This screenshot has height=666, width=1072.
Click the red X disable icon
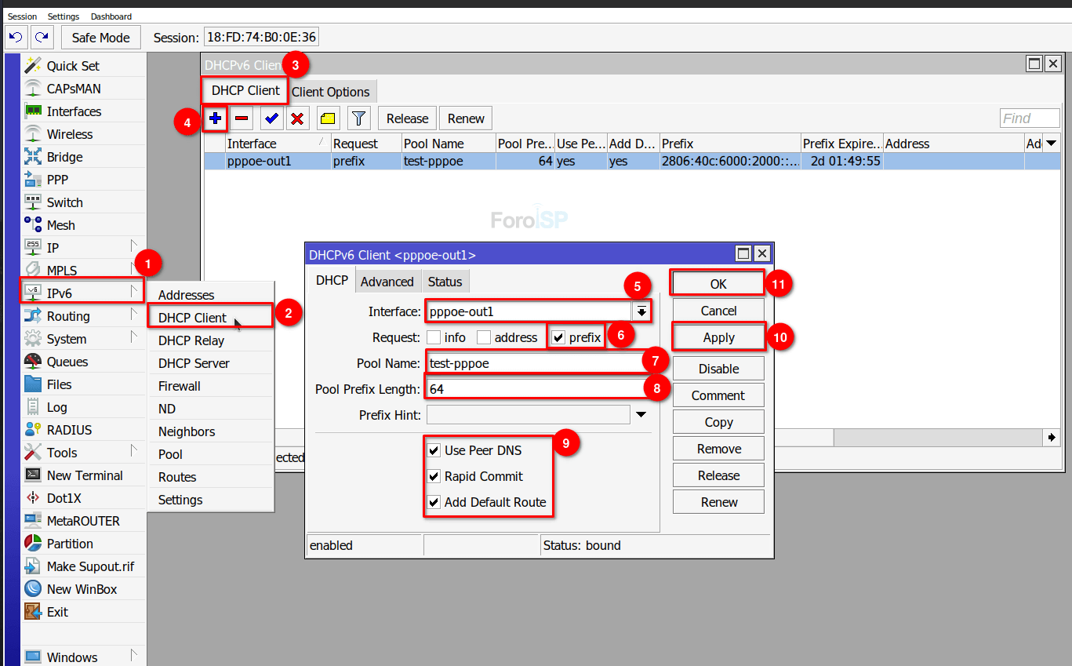coord(297,118)
